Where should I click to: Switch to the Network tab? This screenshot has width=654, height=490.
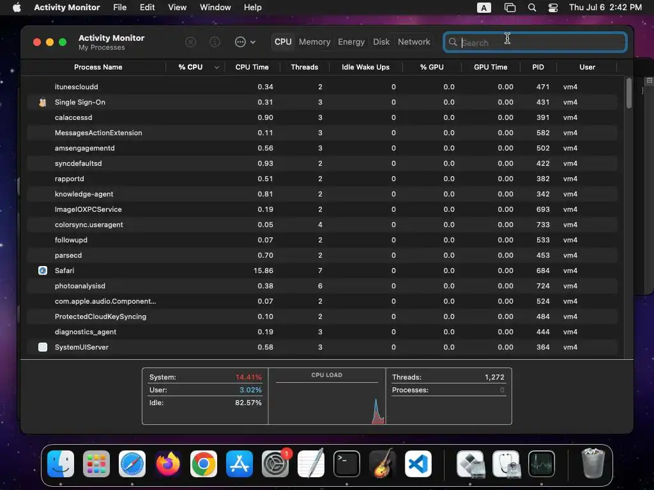(414, 41)
